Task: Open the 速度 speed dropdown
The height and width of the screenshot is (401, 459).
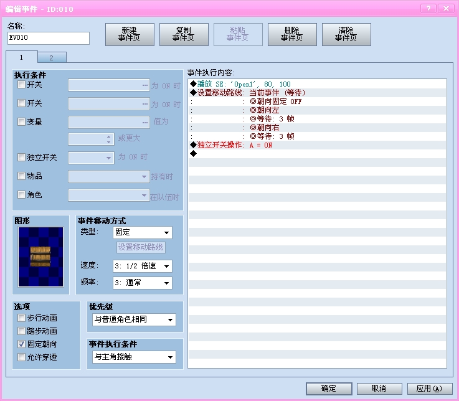Action: 143,266
